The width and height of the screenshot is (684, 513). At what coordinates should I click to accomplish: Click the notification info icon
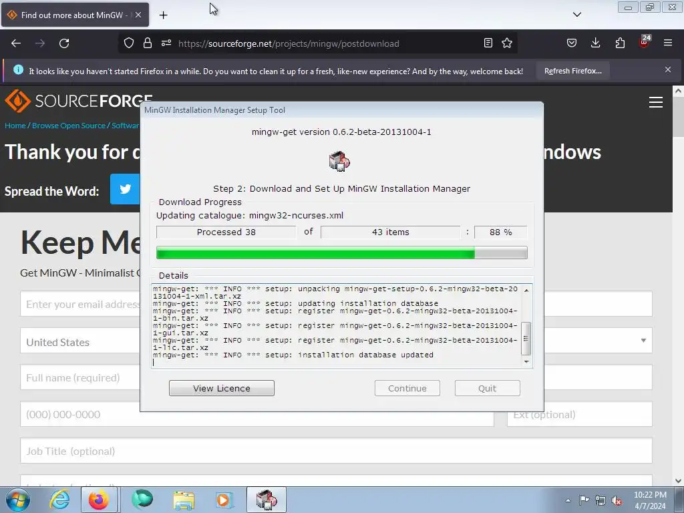[x=18, y=69]
